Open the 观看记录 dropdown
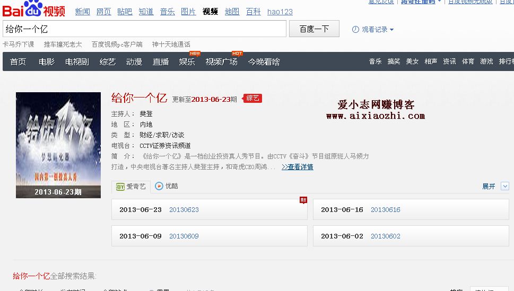The height and width of the screenshot is (291, 514). coord(377,30)
